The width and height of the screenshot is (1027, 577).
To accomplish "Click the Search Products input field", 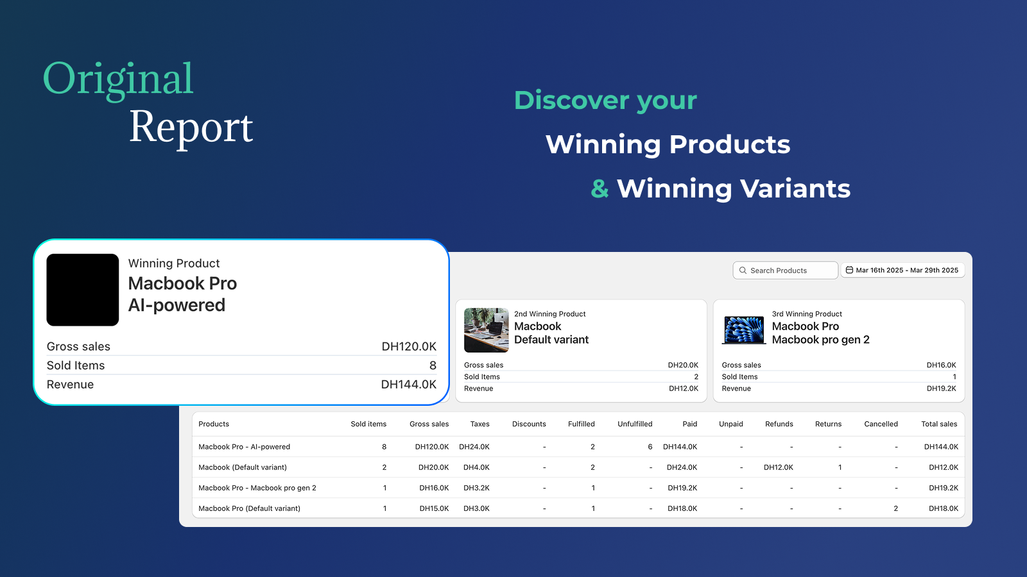I will coord(785,271).
